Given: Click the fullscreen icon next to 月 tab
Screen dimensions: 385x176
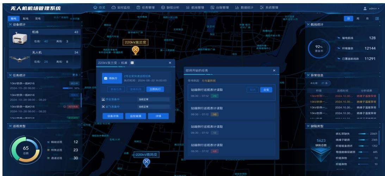Looking at the screenshot, I should (377, 19).
